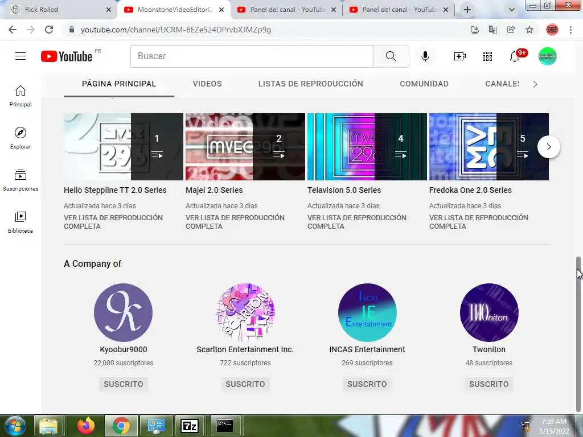View full Telavision 5.0 Series playlist

tap(357, 222)
